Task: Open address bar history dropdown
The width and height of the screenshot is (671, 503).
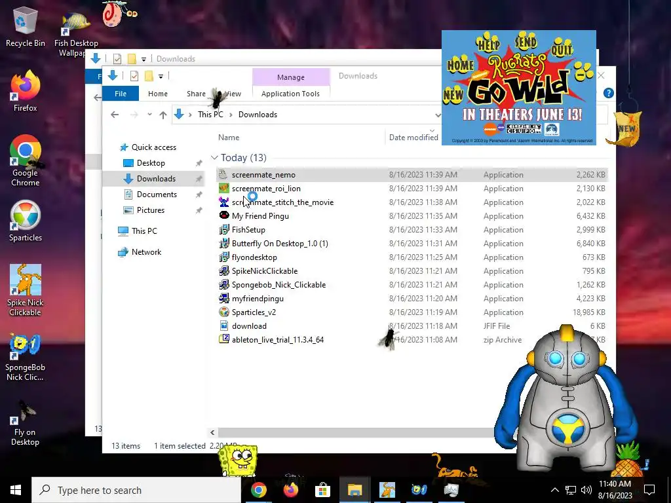Action: 437,115
